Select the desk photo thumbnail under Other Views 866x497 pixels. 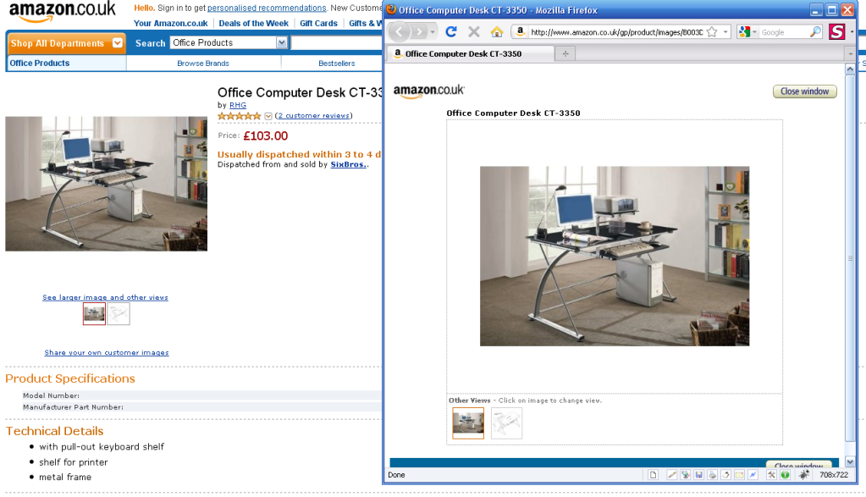click(x=468, y=423)
